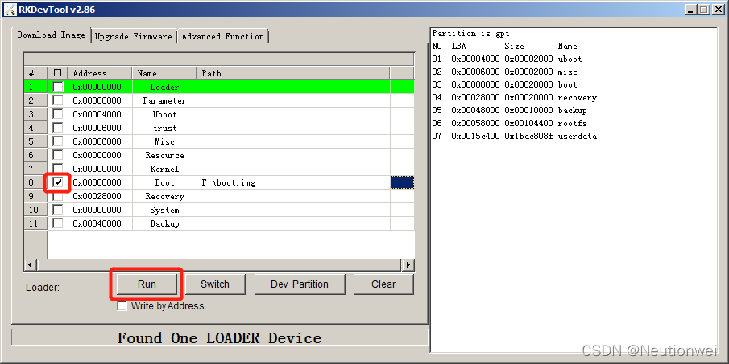Enable the System row checkbox
This screenshot has height=364, width=729.
pyautogui.click(x=58, y=210)
